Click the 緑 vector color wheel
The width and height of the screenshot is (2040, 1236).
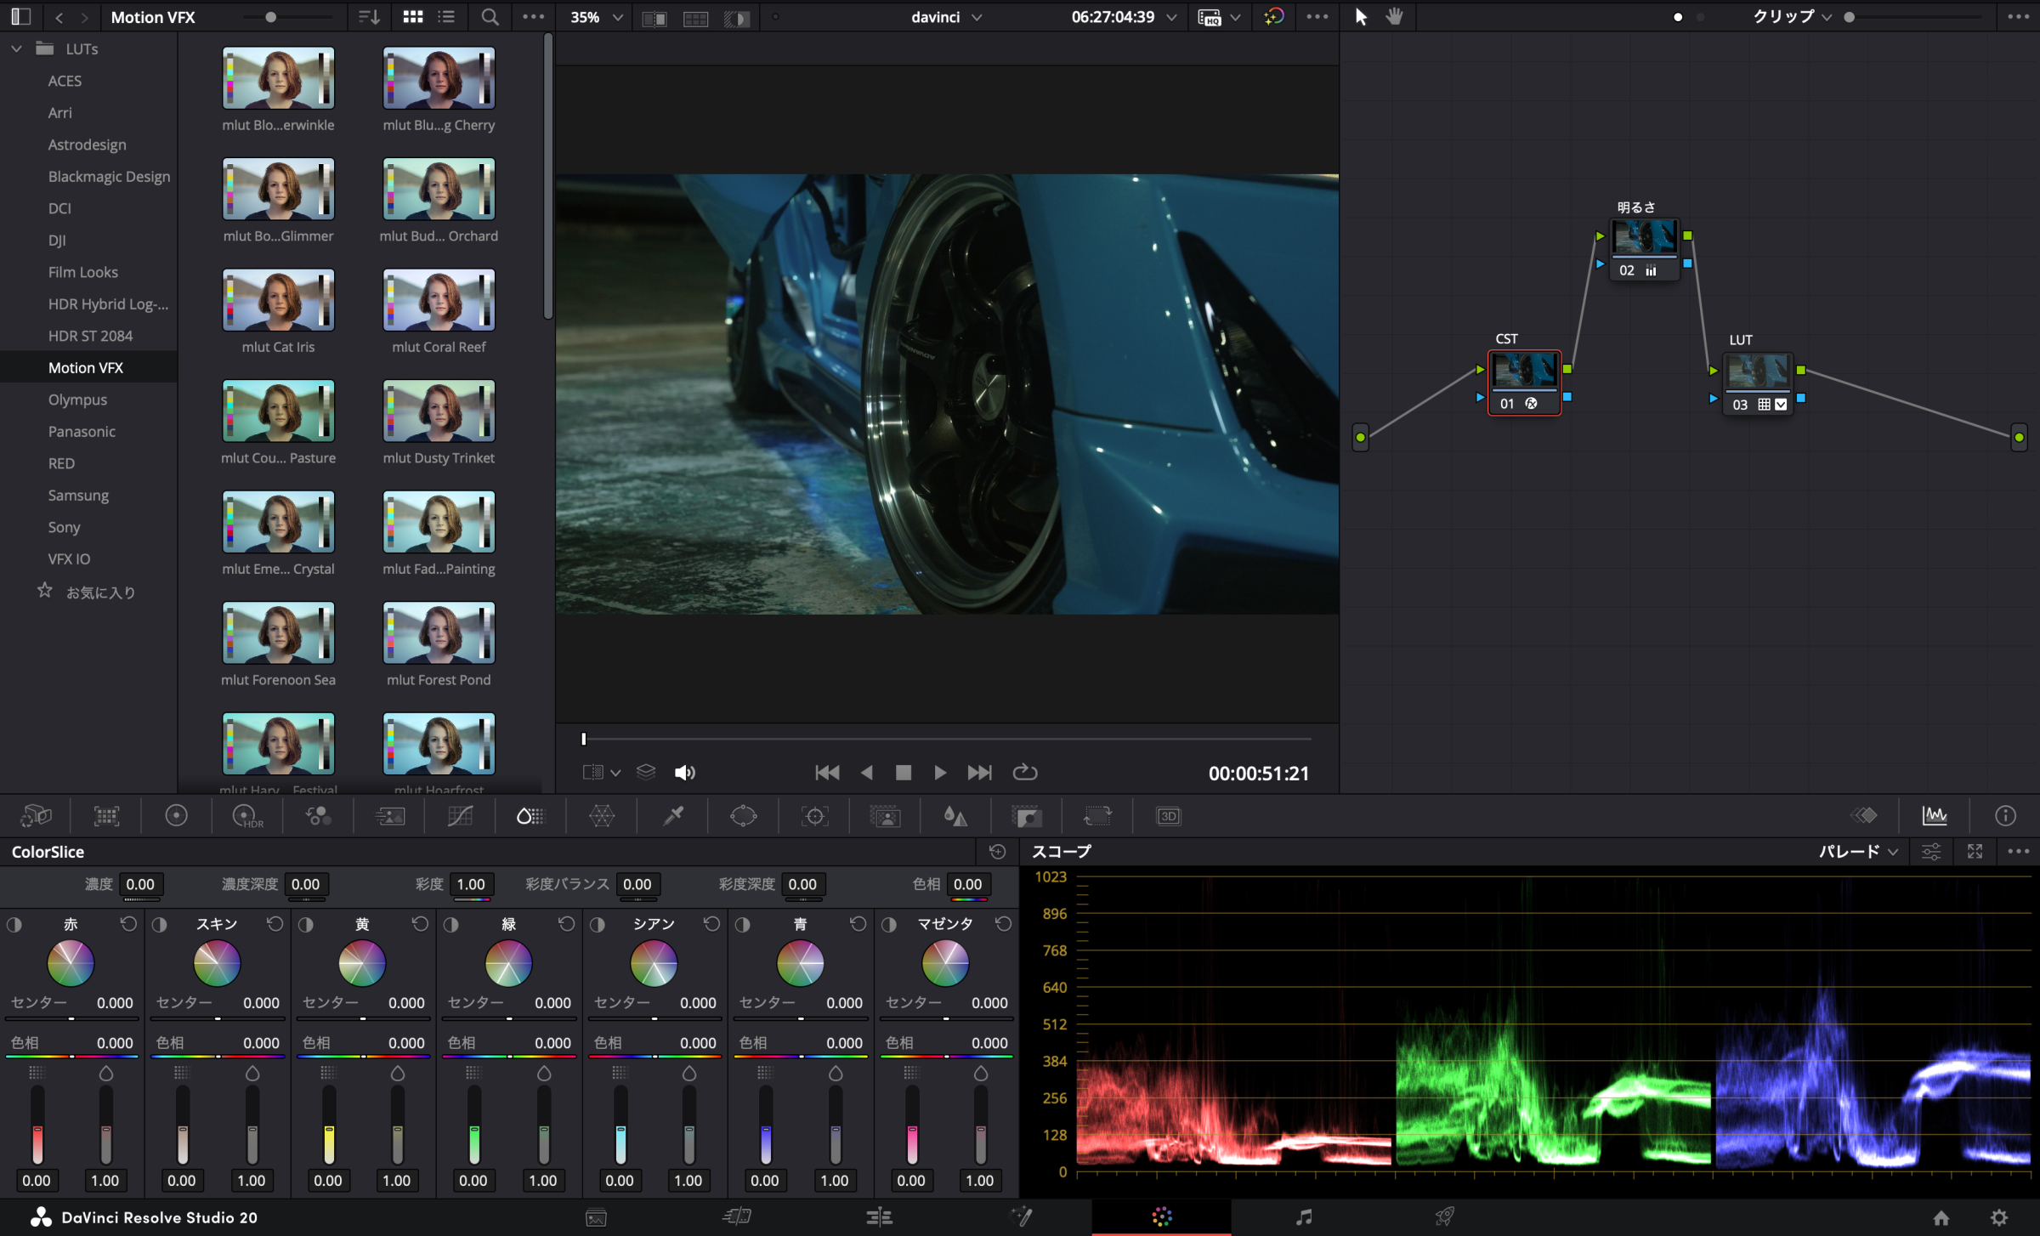[x=508, y=963]
